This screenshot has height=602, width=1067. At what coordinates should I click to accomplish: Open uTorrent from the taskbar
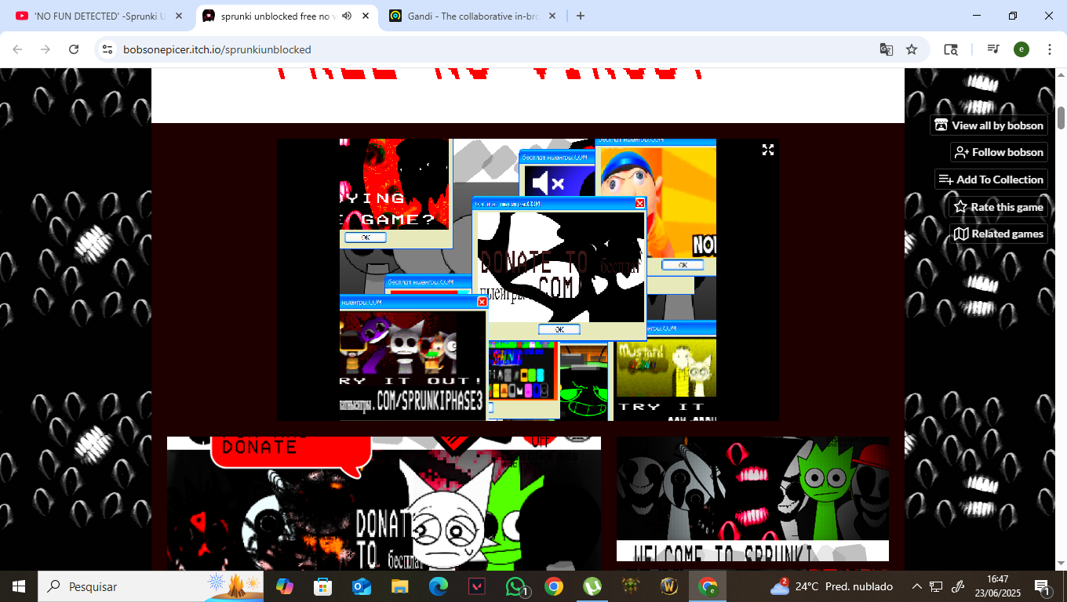[592, 586]
